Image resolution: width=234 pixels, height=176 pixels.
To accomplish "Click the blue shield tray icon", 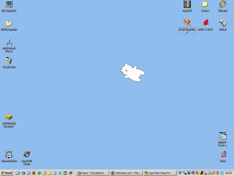I will [x=189, y=173].
